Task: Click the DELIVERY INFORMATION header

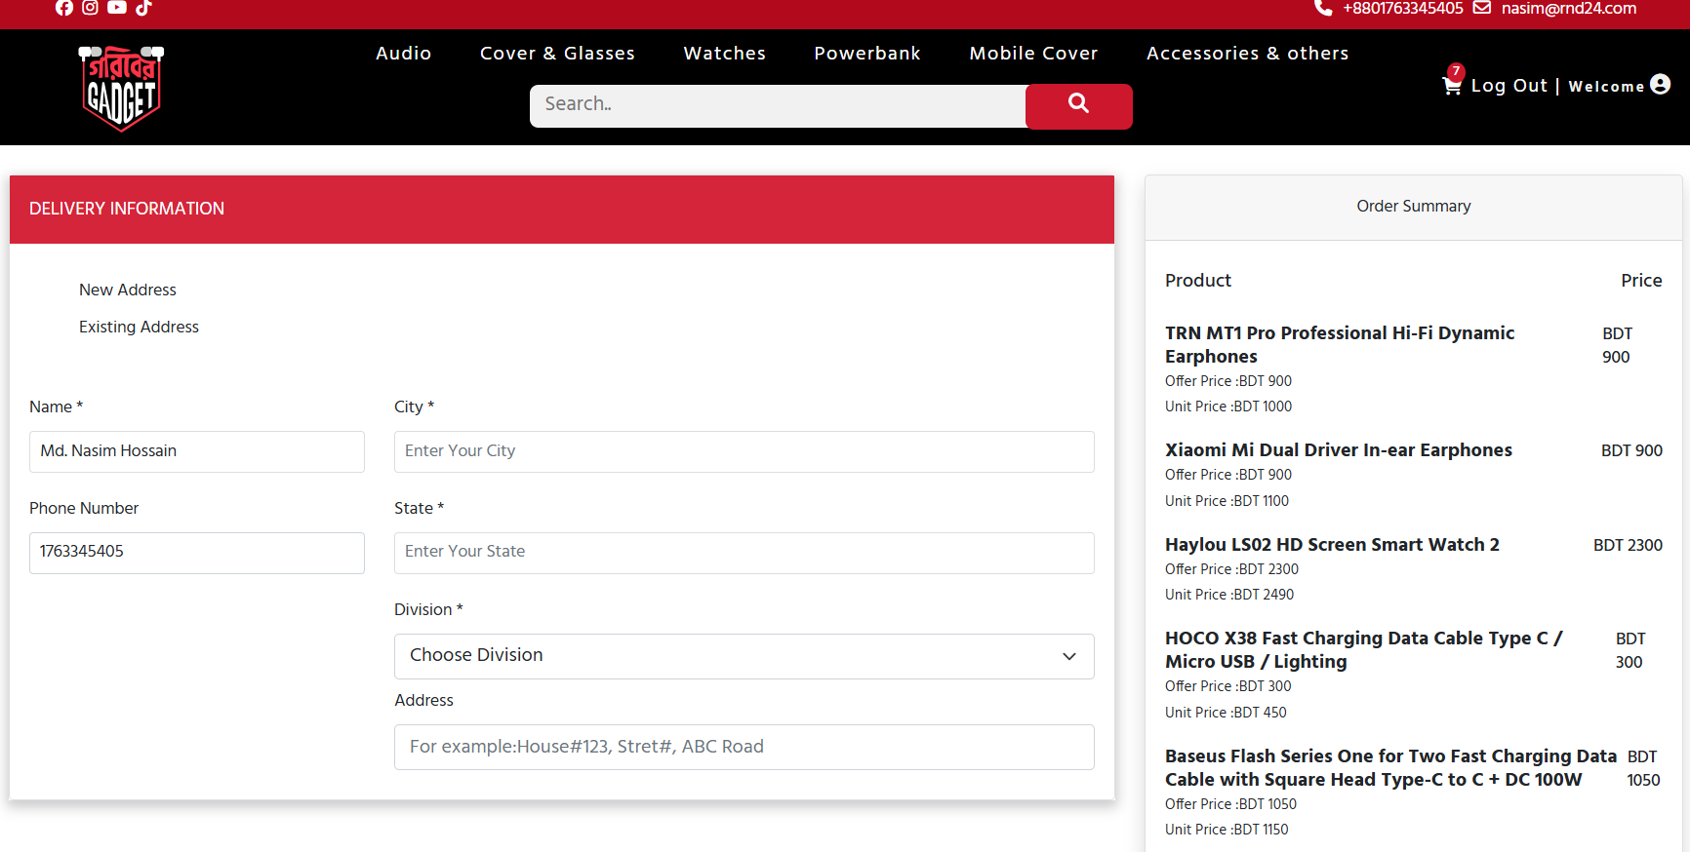Action: click(x=127, y=209)
